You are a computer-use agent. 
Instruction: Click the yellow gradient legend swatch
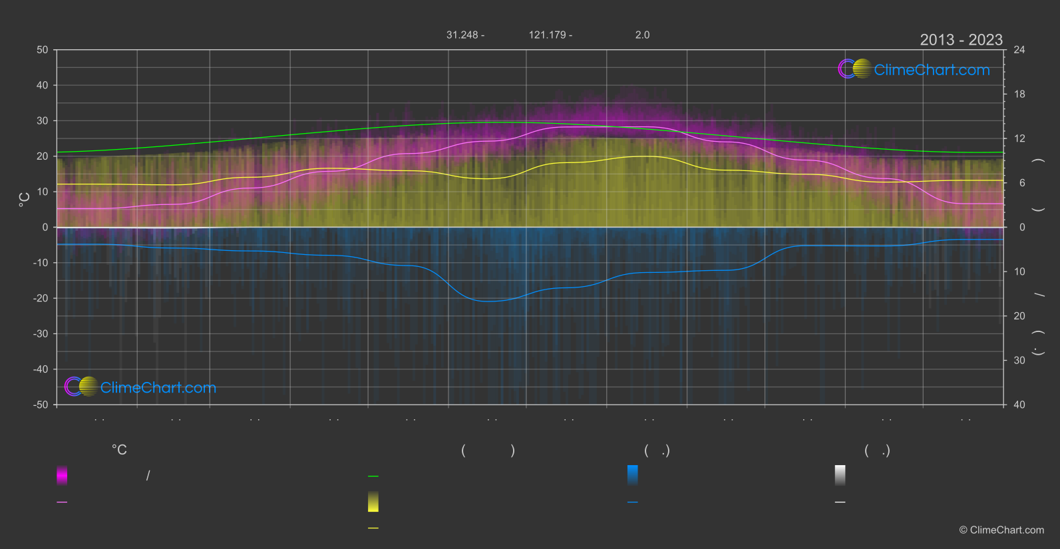373,502
